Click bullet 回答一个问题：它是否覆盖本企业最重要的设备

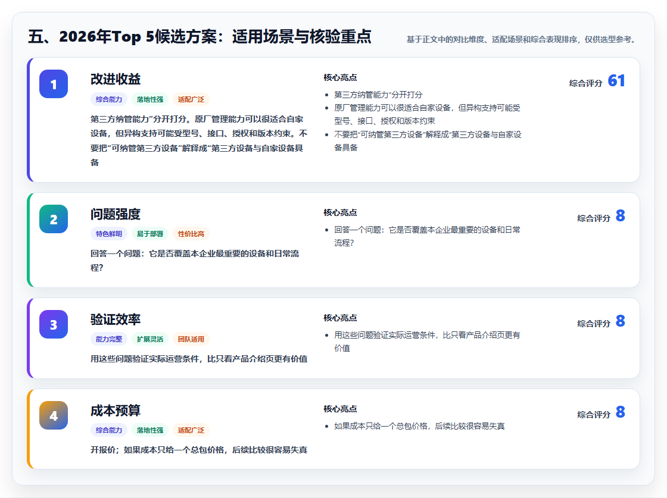(x=428, y=236)
